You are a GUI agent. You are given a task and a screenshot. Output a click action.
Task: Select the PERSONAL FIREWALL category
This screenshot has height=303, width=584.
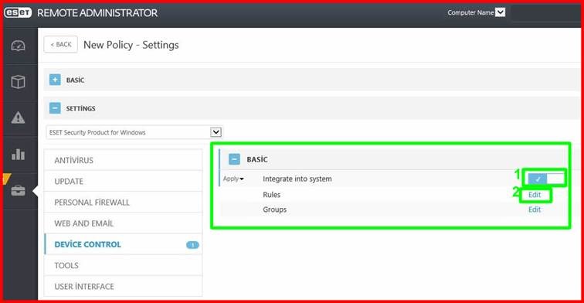click(x=123, y=203)
